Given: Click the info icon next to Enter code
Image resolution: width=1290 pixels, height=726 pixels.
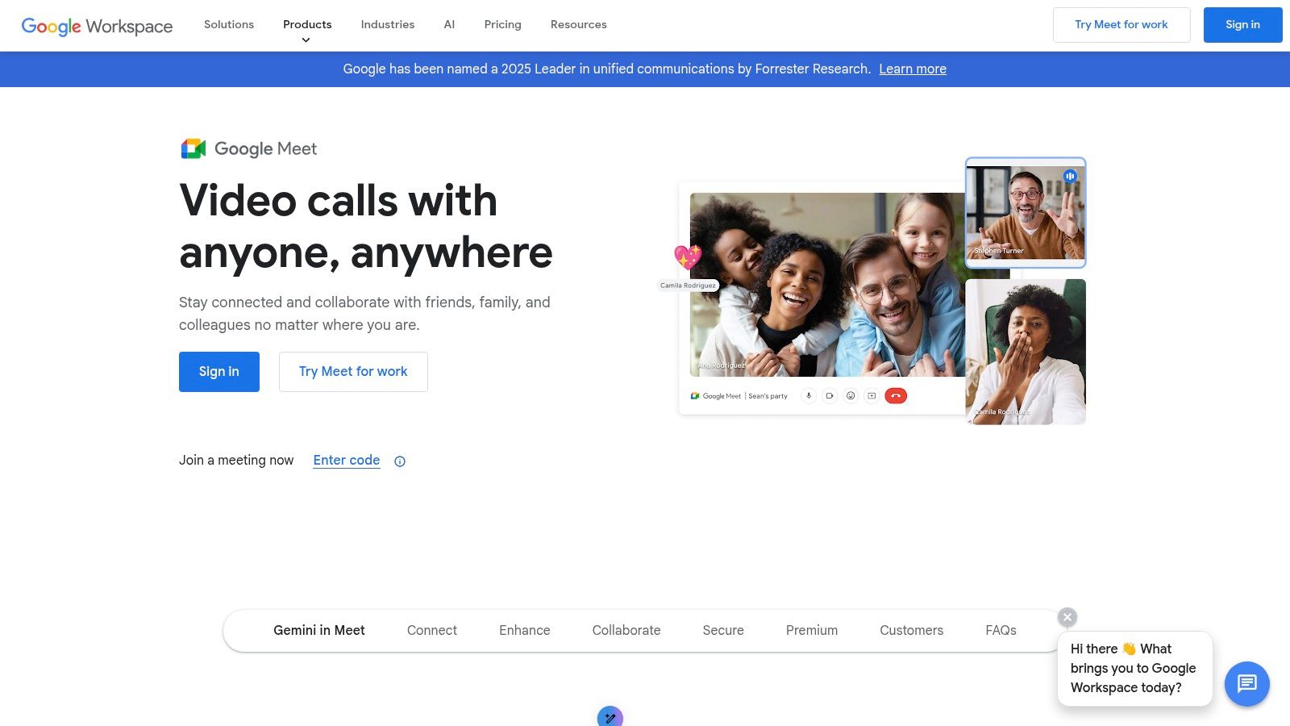Looking at the screenshot, I should pyautogui.click(x=399, y=461).
